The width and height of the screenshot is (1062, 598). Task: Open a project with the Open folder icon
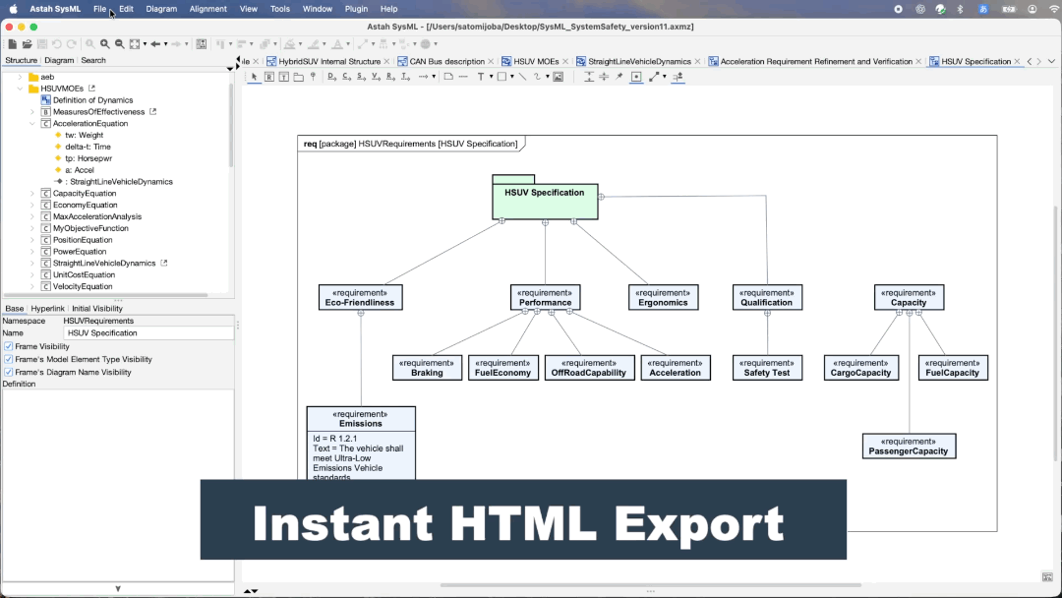click(27, 43)
